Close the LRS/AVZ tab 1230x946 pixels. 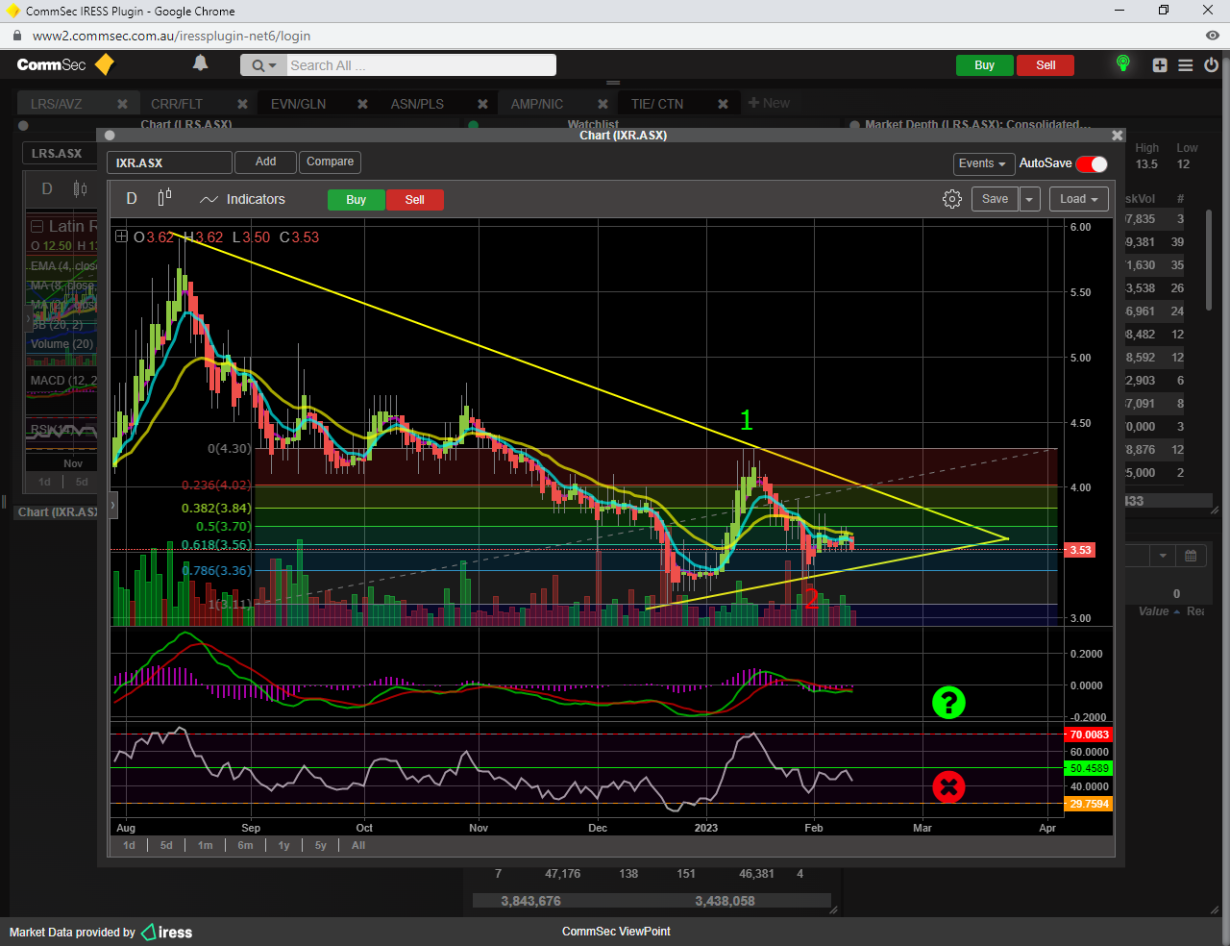122,104
